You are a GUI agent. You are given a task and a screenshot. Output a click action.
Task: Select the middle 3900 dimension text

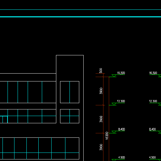coord(101,119)
